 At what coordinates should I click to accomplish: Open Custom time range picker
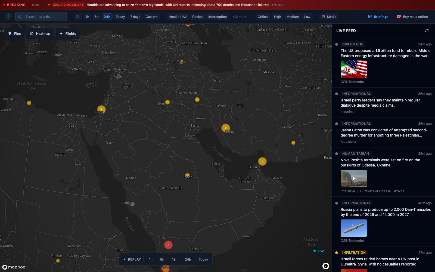coord(151,17)
